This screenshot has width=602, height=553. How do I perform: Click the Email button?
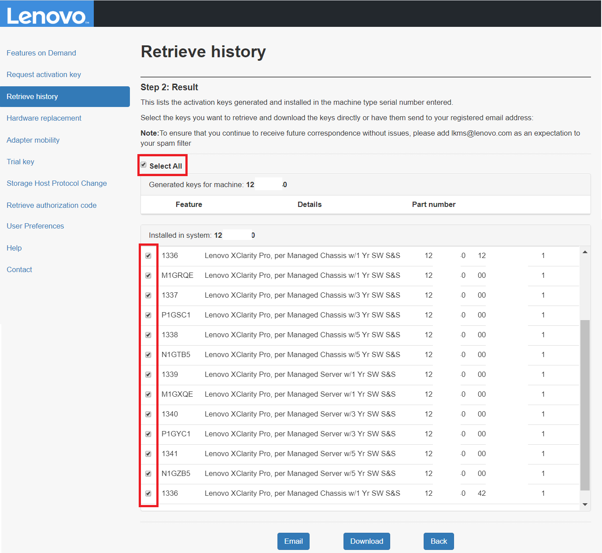click(293, 541)
